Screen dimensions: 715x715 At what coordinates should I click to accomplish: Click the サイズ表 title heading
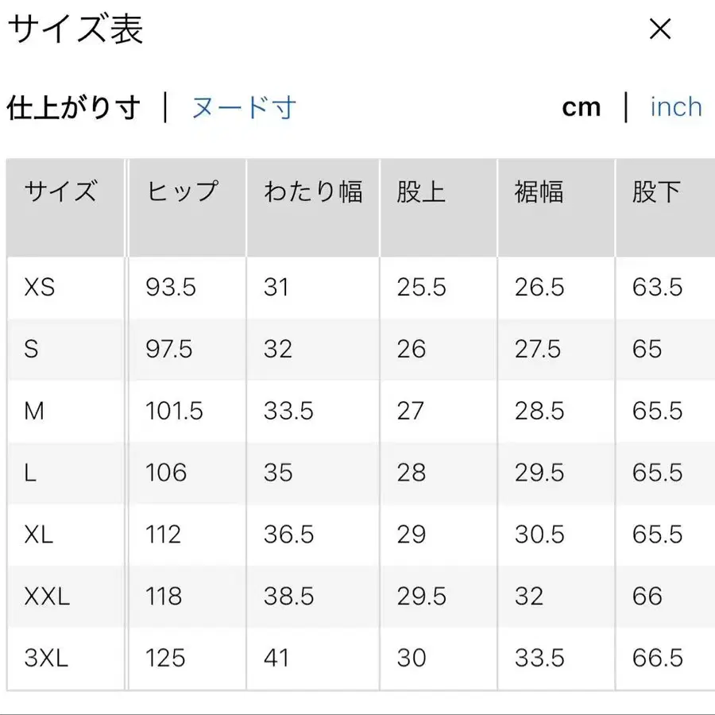pyautogui.click(x=75, y=29)
